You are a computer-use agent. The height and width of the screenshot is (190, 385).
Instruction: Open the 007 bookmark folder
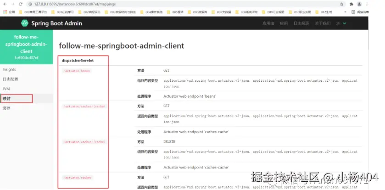coord(221,12)
